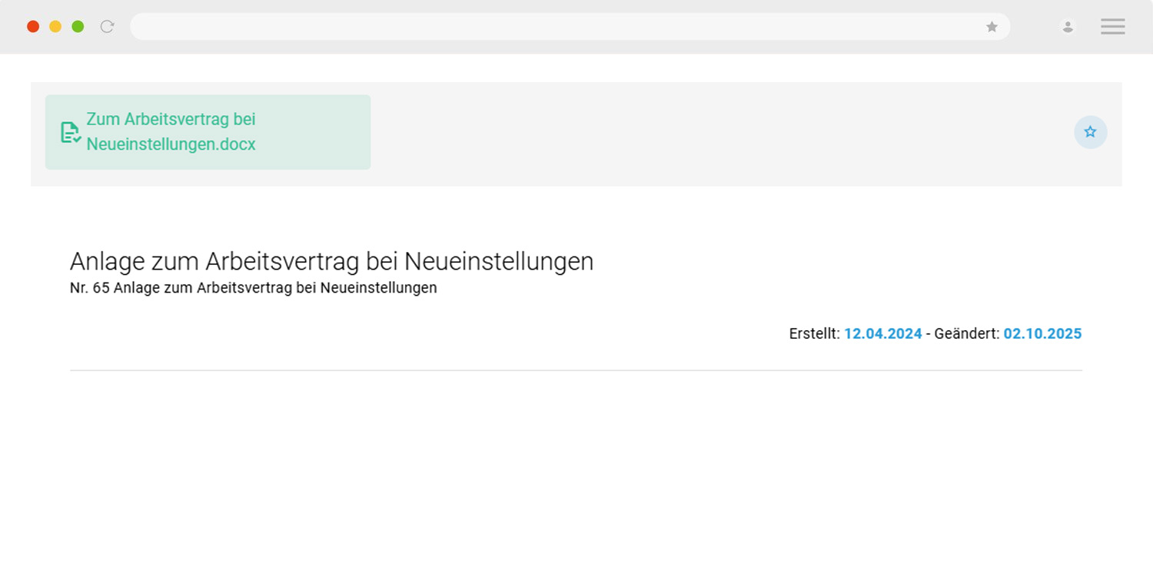The height and width of the screenshot is (576, 1153).
Task: Open Zum Arbeitsvertrag bei Neueinstellungen.docx file
Action: 208,132
